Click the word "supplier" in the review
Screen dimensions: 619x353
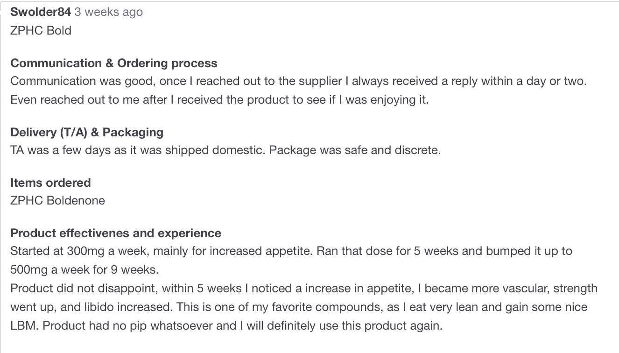[x=320, y=81]
